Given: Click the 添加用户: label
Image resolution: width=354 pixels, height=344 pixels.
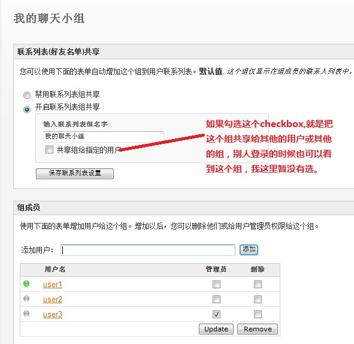Looking at the screenshot, I should [37, 250].
